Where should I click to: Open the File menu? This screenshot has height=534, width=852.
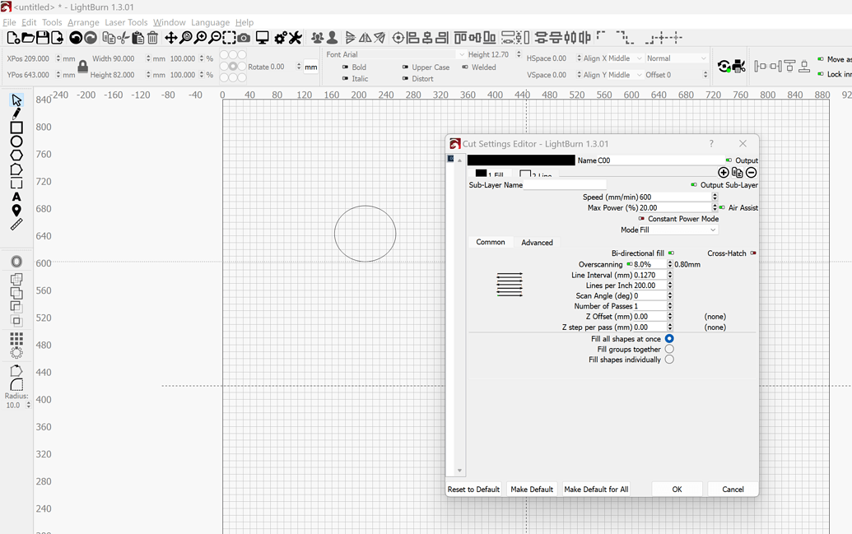tap(9, 22)
